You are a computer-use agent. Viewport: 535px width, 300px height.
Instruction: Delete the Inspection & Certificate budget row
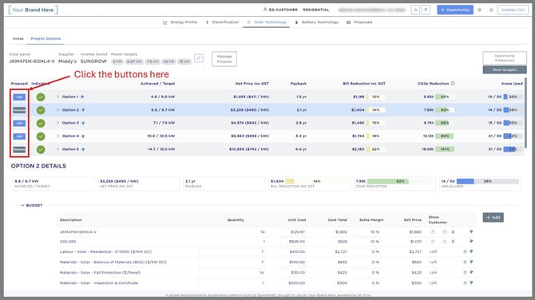(465, 283)
